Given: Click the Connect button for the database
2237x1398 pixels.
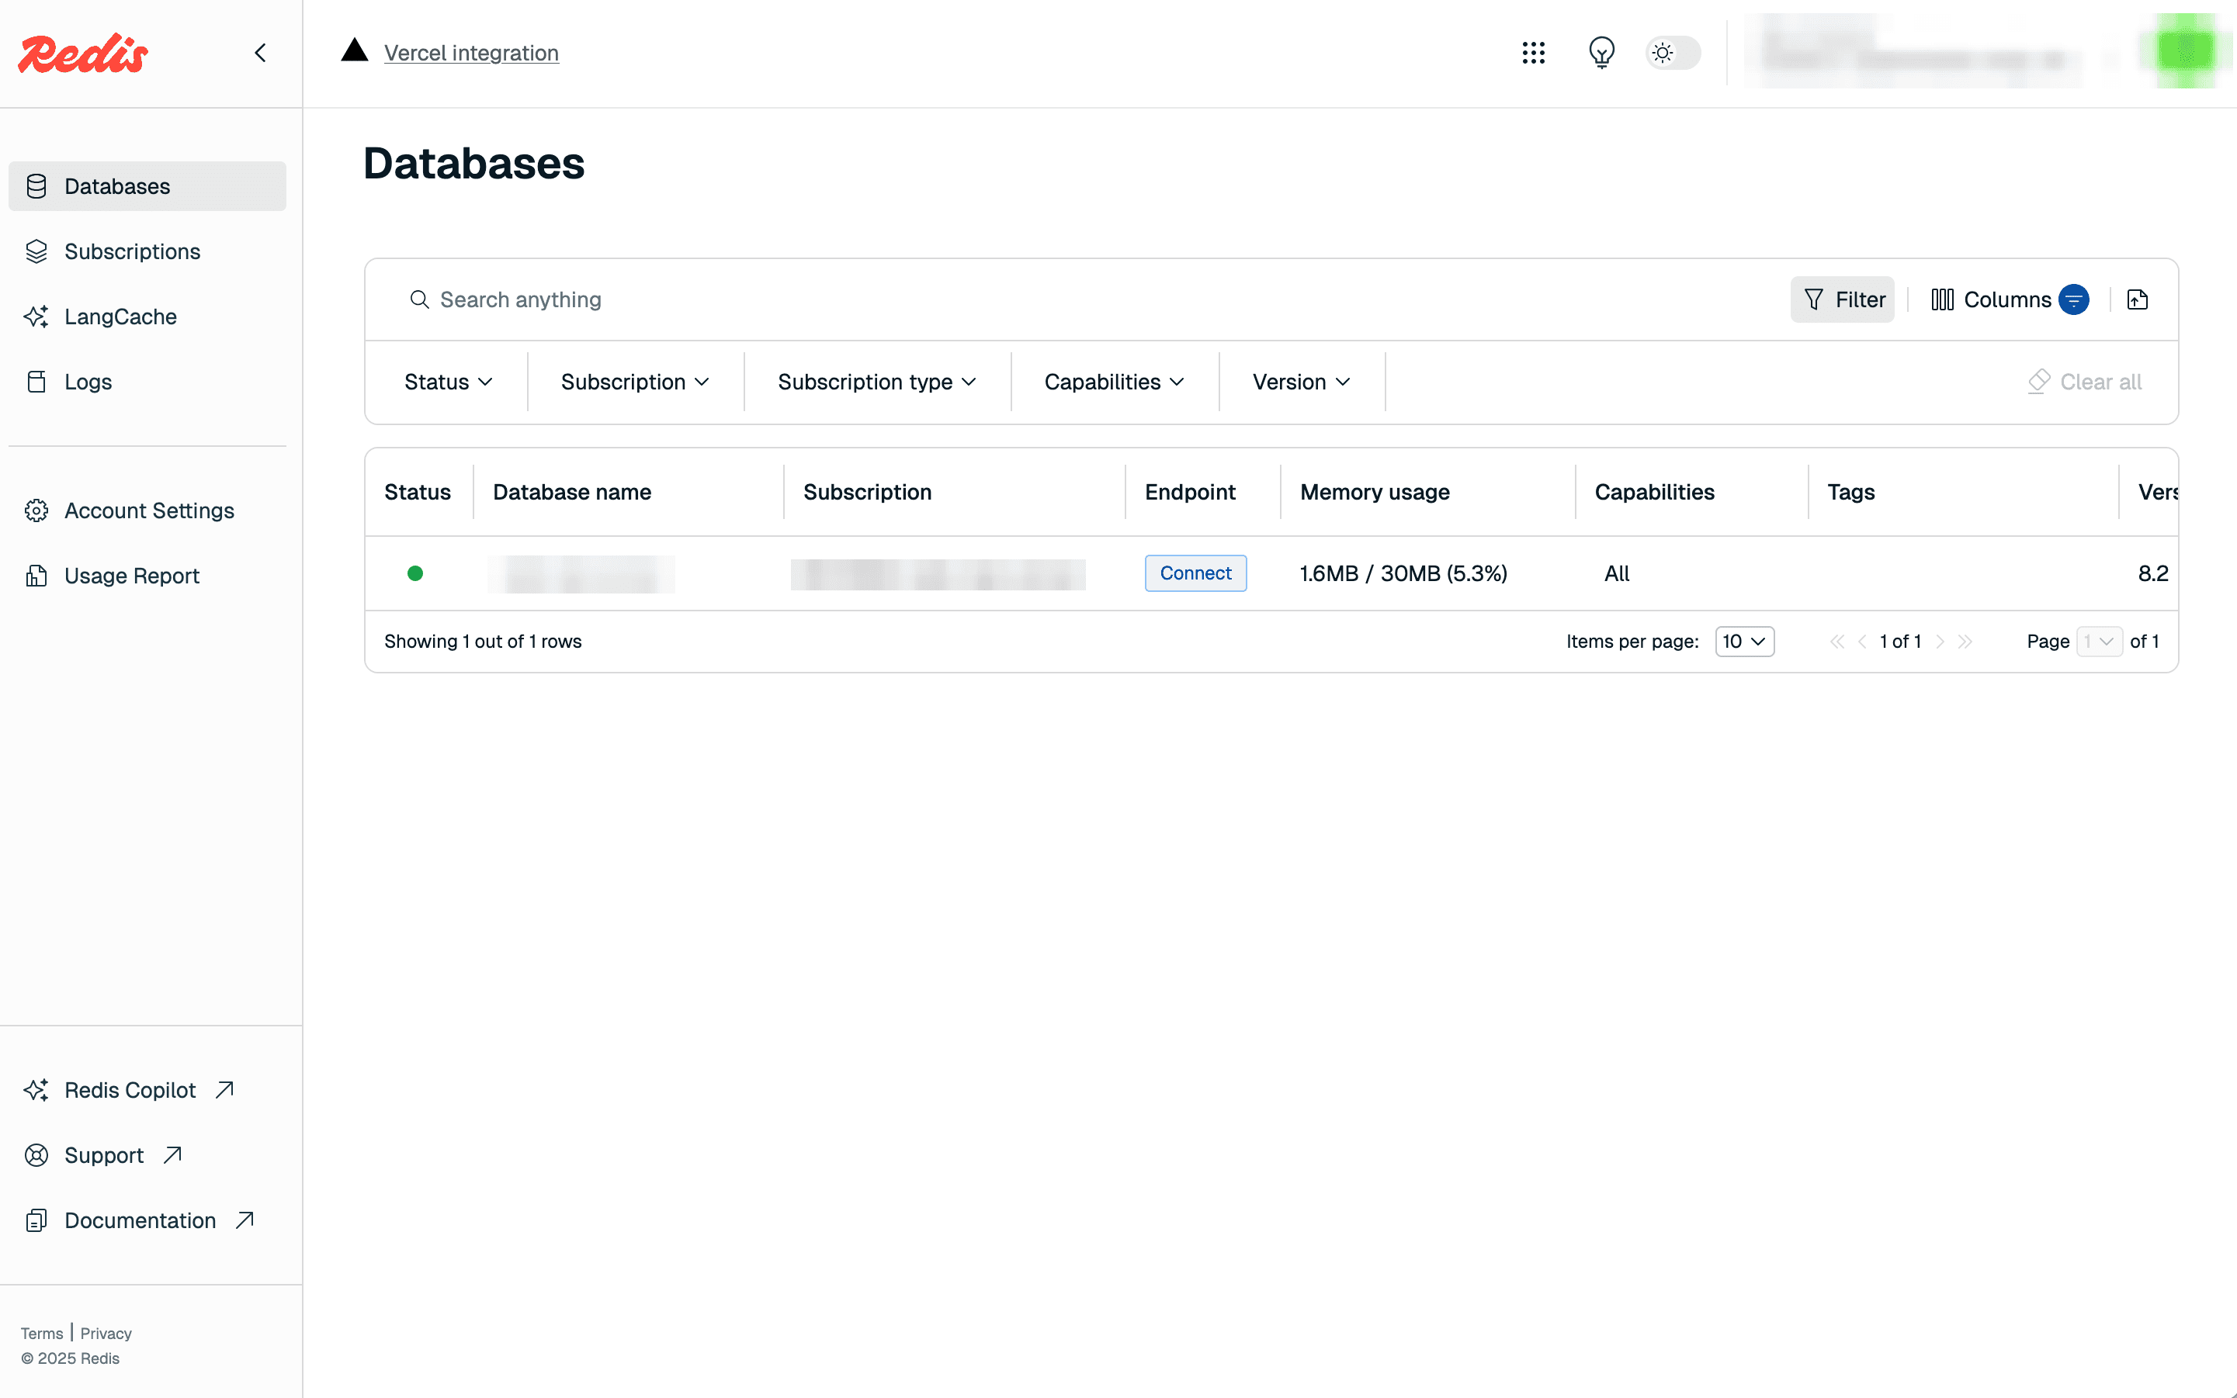Looking at the screenshot, I should point(1195,573).
